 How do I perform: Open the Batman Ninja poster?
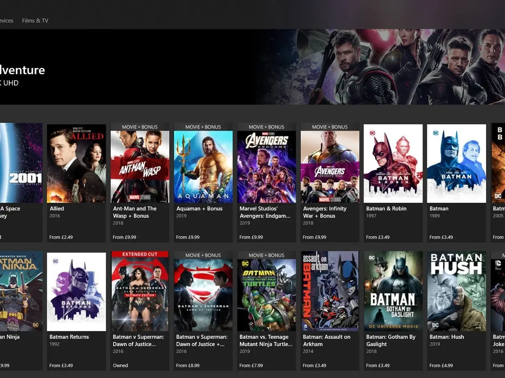[21, 291]
